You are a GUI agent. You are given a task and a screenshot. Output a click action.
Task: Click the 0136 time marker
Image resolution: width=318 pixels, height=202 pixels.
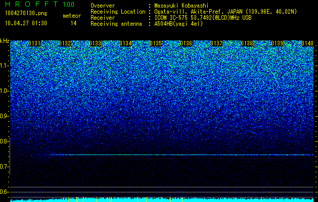pos(186,43)
